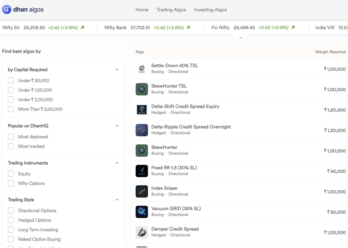Collapse the Popular on DhanHQ section
This screenshot has height=248, width=348.
pos(117,126)
